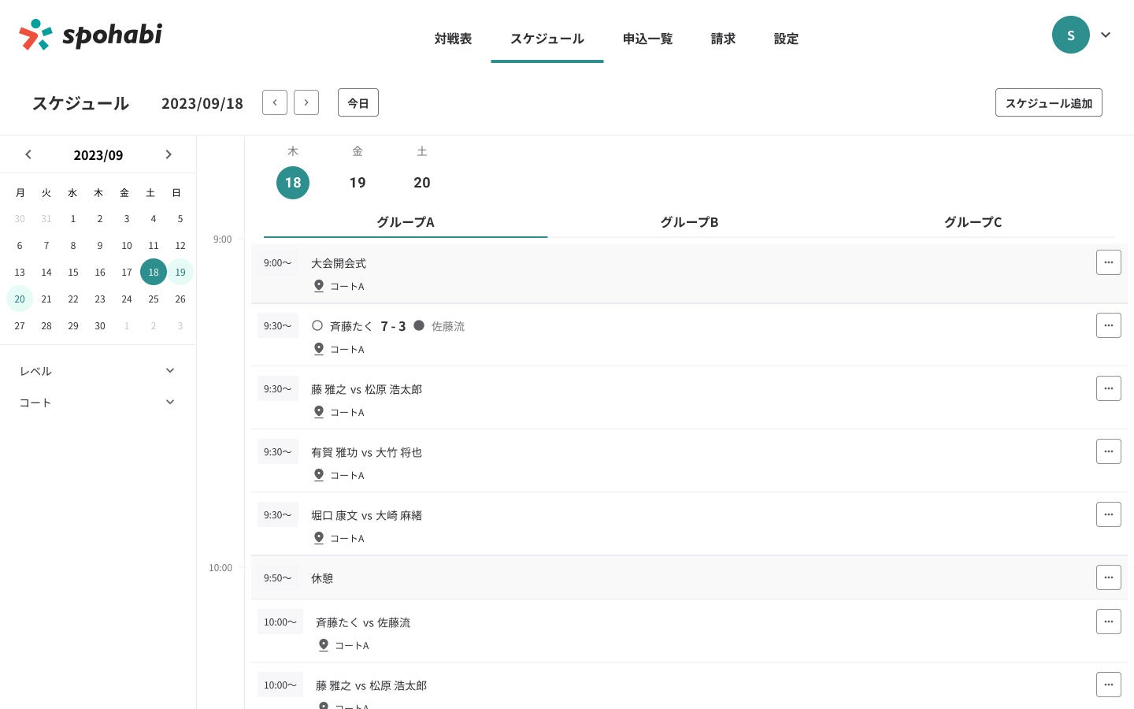Viewport: 1134px width, 709px height.
Task: Click the コートA location pin under 大会開会式
Action: click(x=319, y=286)
